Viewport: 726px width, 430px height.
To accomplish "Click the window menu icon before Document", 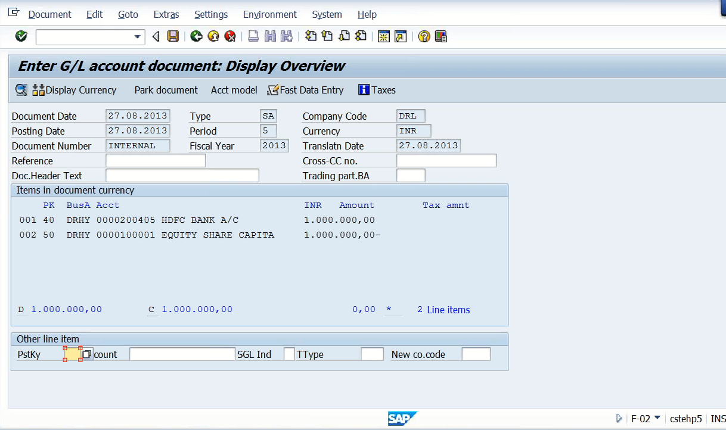I will [x=14, y=13].
